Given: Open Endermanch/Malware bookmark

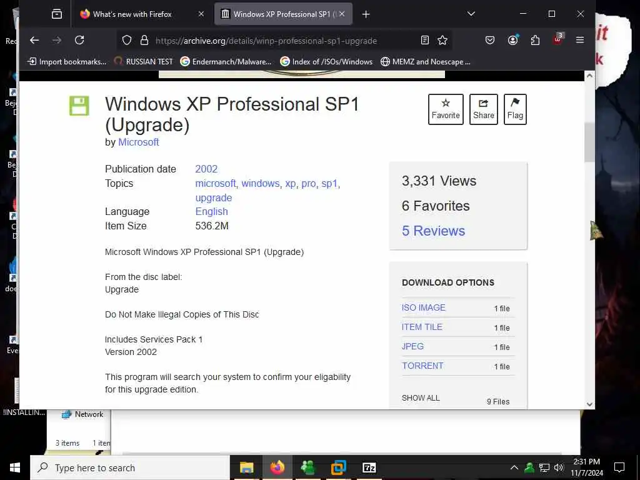Looking at the screenshot, I should [x=226, y=62].
